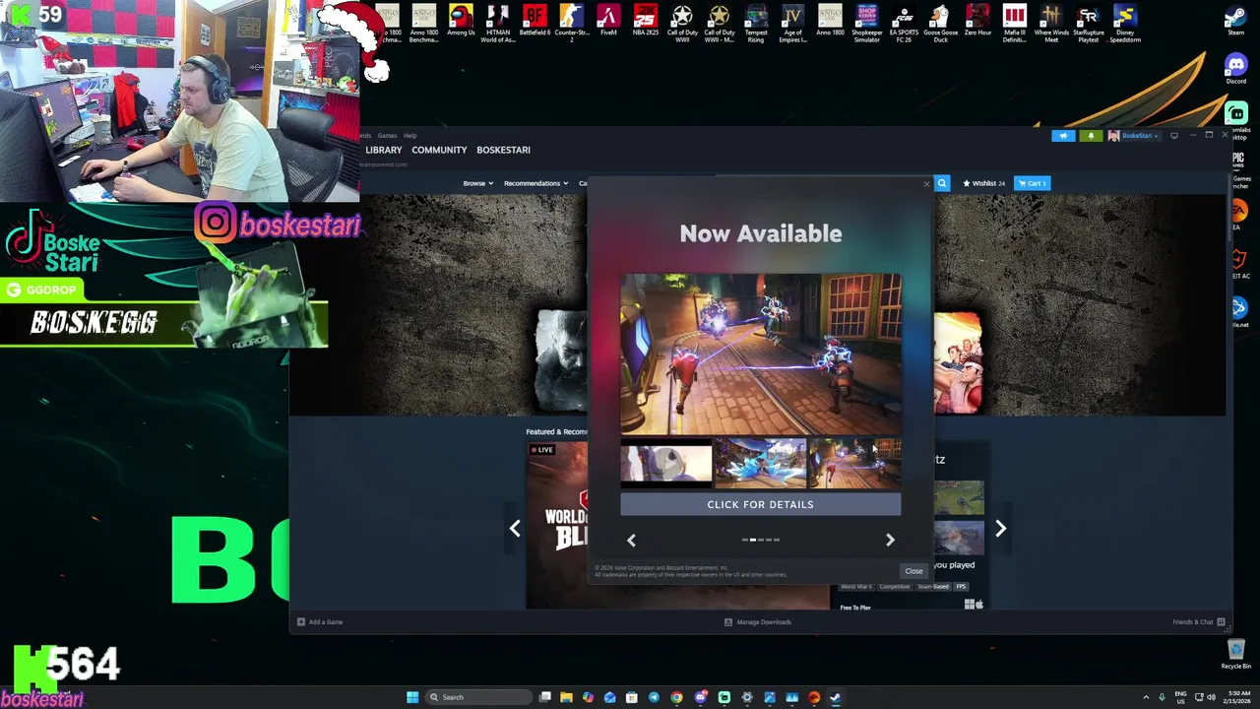
Task: Open the Recycle Bin on the desktop
Action: 1236,654
